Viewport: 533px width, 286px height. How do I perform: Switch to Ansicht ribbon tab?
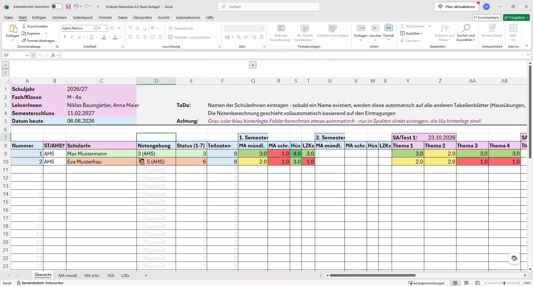pyautogui.click(x=164, y=17)
